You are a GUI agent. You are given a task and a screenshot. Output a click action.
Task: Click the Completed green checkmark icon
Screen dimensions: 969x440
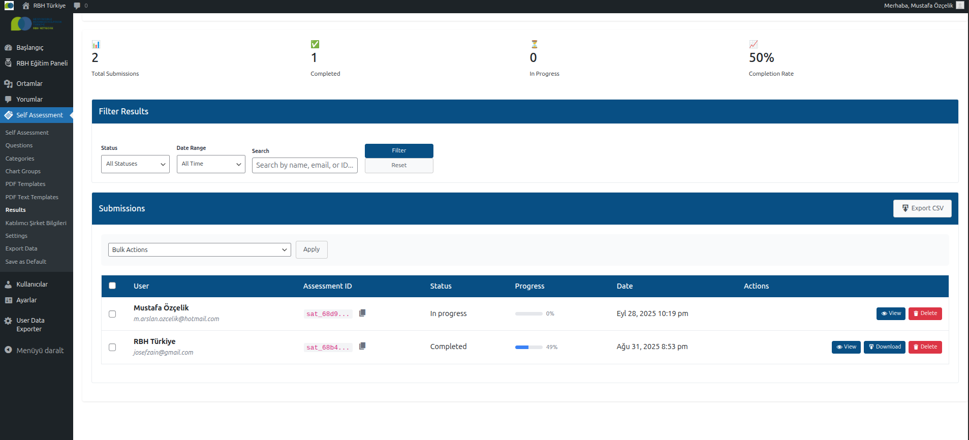[315, 44]
